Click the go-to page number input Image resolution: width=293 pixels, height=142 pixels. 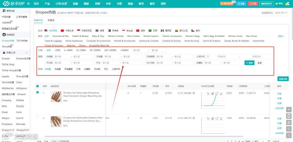click(x=263, y=141)
